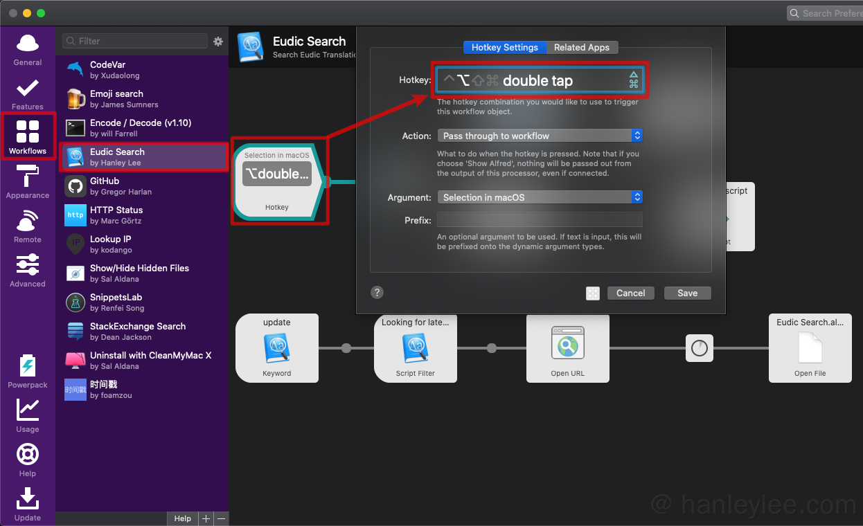863x526 pixels.
Task: Click the Hotkey recording field
Action: pyautogui.click(x=540, y=80)
